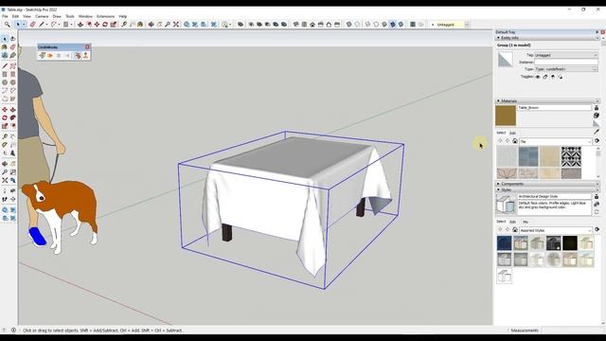
Task: Open the Tile materials library dropdown
Action: point(556,142)
